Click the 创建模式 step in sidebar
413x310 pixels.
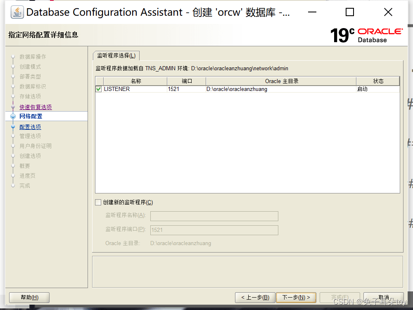click(30, 67)
